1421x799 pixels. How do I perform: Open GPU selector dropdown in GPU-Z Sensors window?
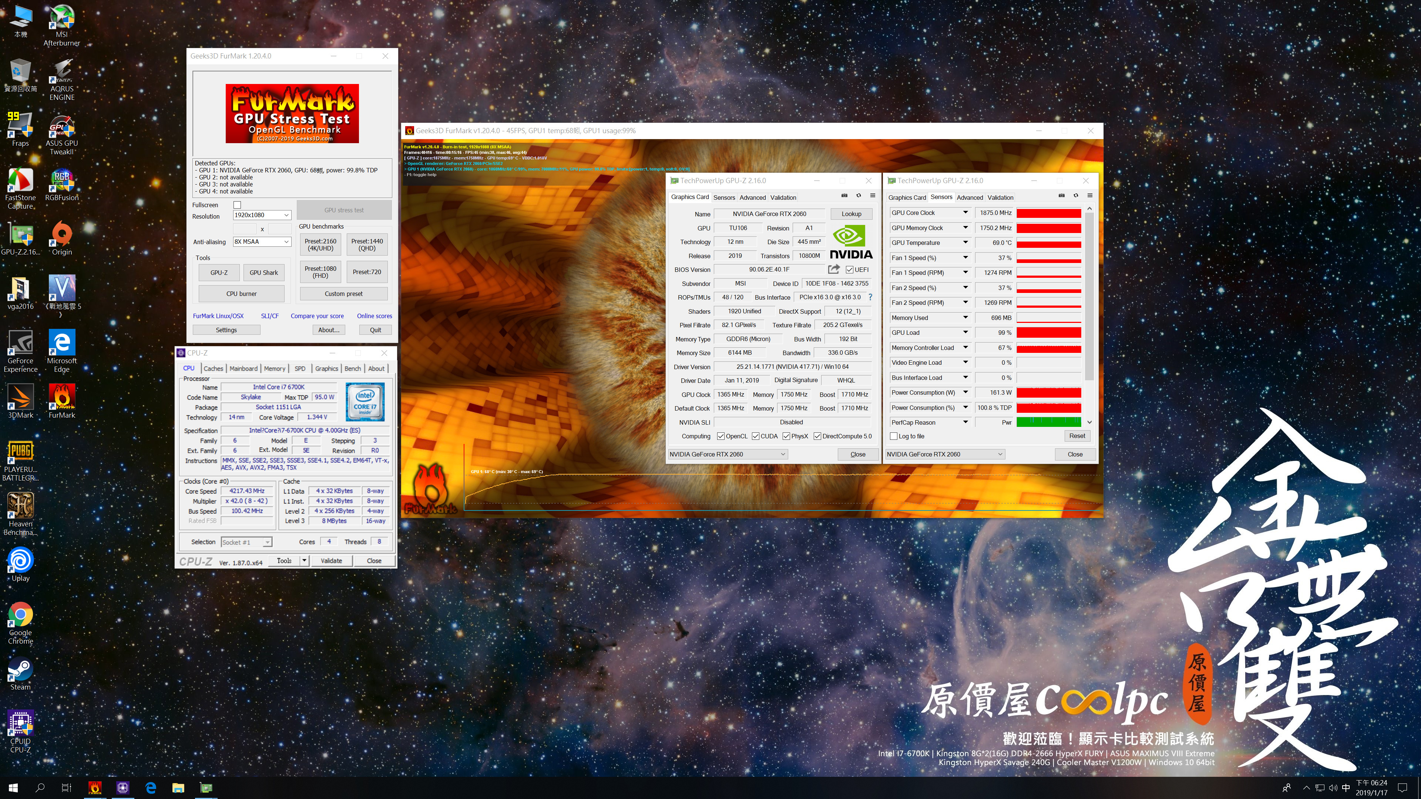[945, 454]
